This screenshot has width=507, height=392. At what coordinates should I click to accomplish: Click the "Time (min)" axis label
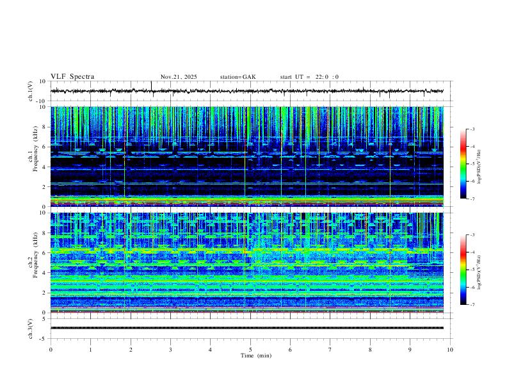(x=256, y=355)
